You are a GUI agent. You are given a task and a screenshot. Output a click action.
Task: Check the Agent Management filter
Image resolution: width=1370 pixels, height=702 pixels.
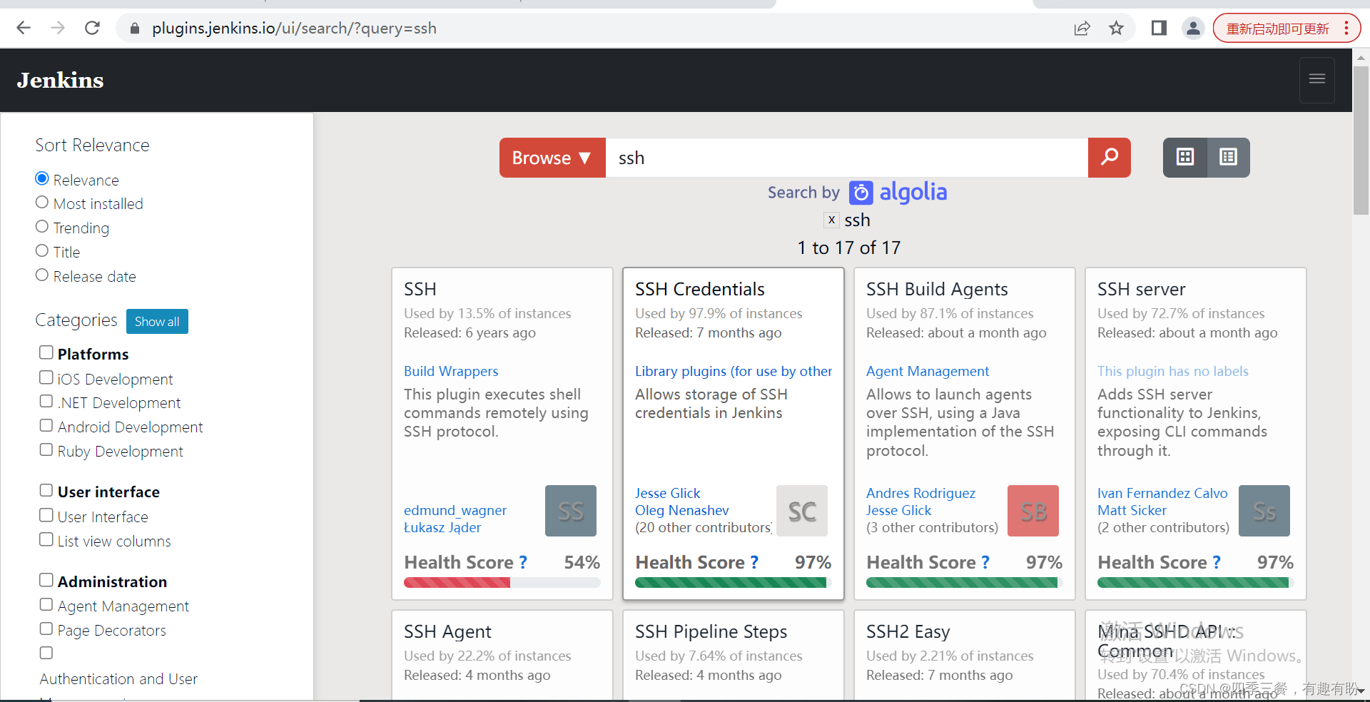pos(46,604)
